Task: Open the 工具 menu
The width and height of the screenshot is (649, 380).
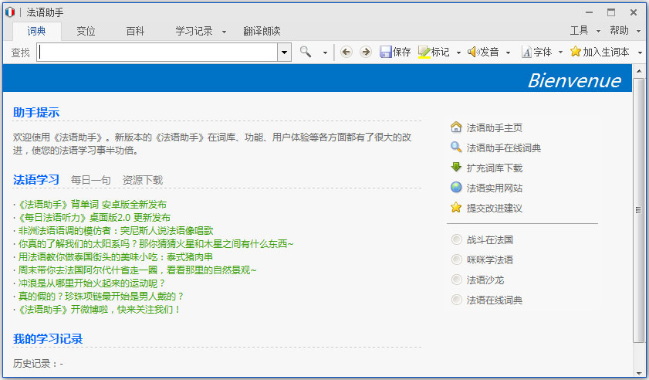Action: tap(579, 31)
